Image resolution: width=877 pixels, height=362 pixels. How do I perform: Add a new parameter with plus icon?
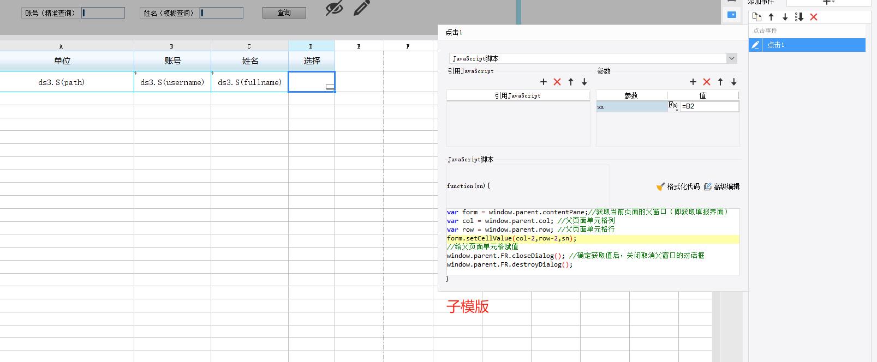693,82
